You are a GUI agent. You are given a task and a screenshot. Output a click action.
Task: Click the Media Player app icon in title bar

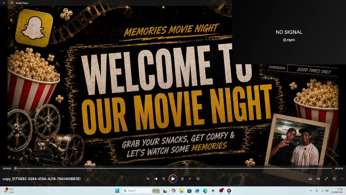click(12, 3)
